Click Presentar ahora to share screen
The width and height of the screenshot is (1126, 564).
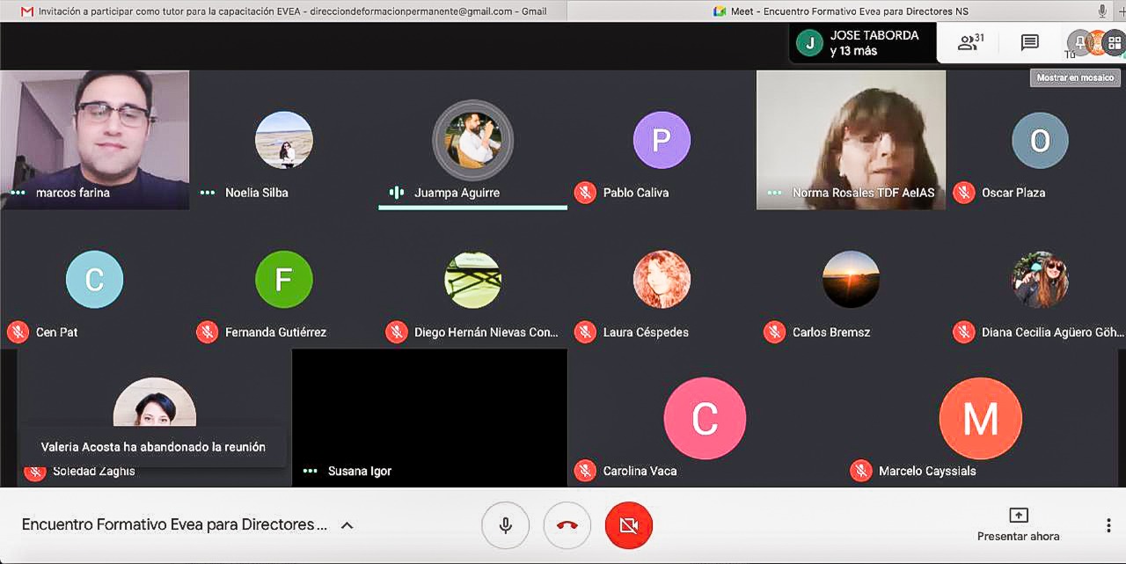[1018, 524]
